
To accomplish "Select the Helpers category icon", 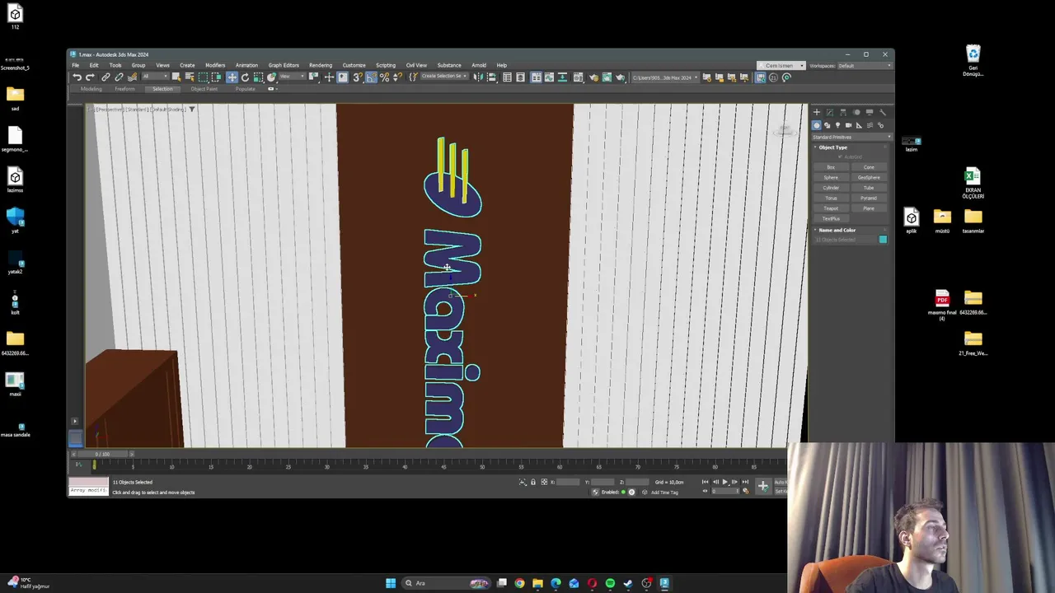I will (x=859, y=125).
